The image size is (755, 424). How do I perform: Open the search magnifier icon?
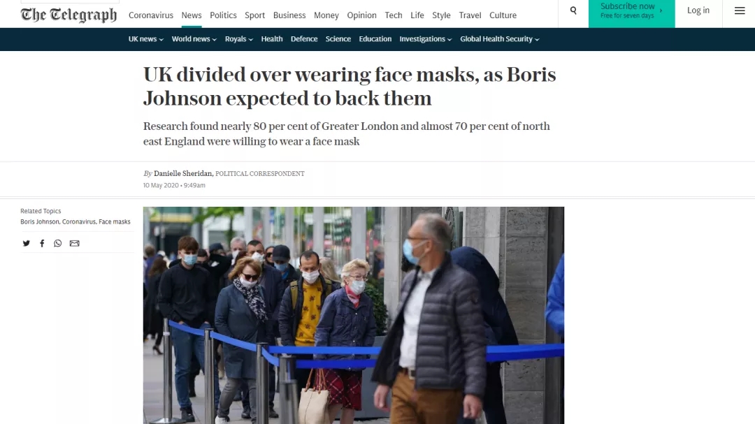coord(573,10)
